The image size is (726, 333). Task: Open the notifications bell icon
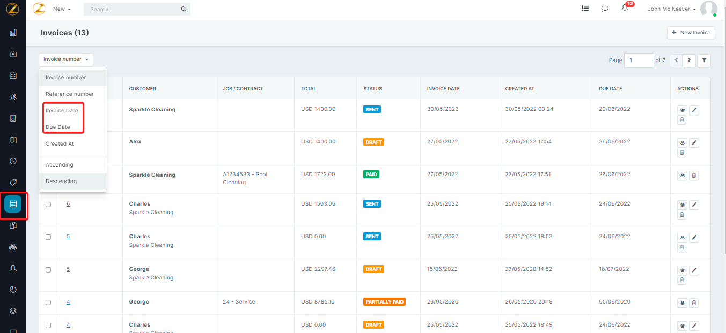click(625, 9)
